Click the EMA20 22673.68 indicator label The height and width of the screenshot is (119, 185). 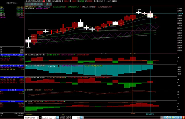pos(59,7)
